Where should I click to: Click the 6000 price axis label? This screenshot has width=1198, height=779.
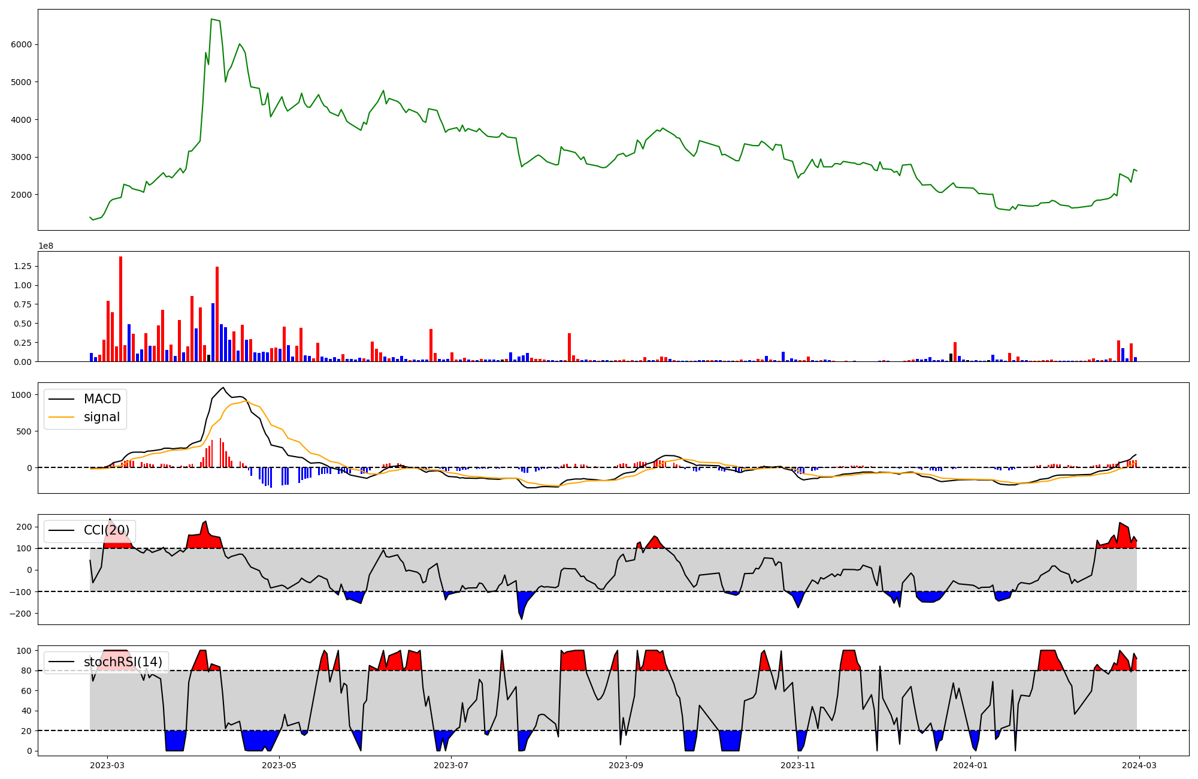pyautogui.click(x=22, y=44)
